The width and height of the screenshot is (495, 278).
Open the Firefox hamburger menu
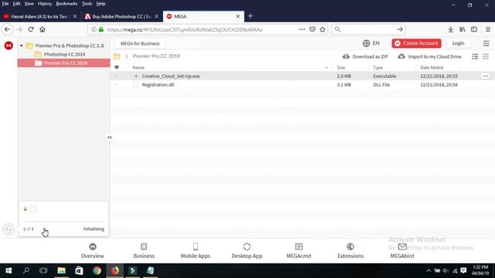(488, 29)
